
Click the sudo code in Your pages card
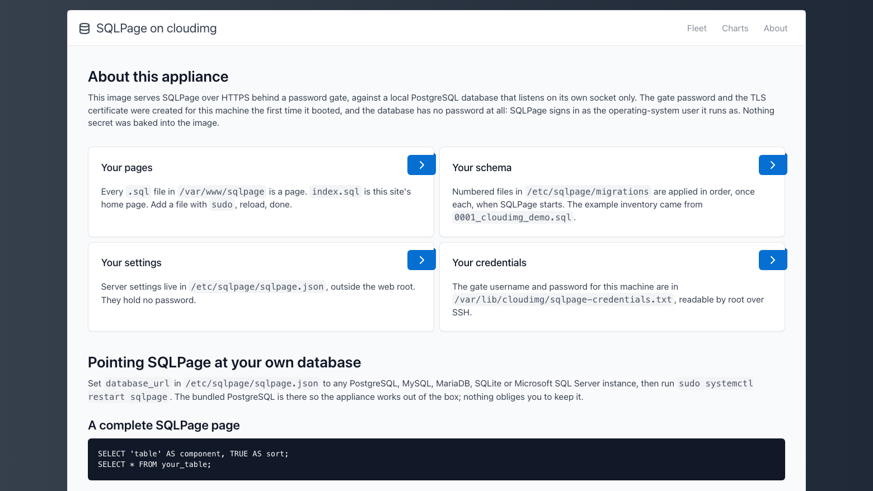point(222,205)
